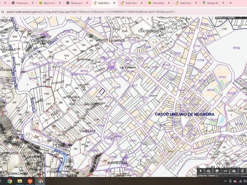Click parcel number 2168 on the map
247x185 pixels.
pyautogui.click(x=46, y=94)
